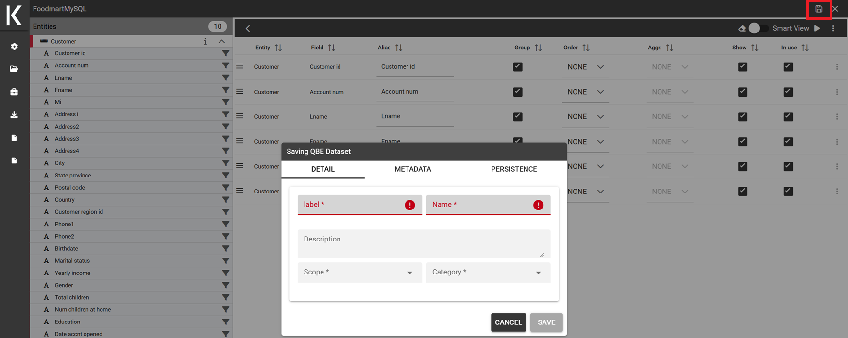Image resolution: width=848 pixels, height=338 pixels.
Task: Click the briefcase icon in sidebar
Action: (14, 92)
